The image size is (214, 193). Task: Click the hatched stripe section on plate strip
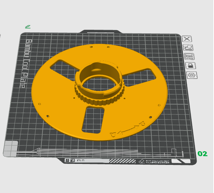[123, 161]
